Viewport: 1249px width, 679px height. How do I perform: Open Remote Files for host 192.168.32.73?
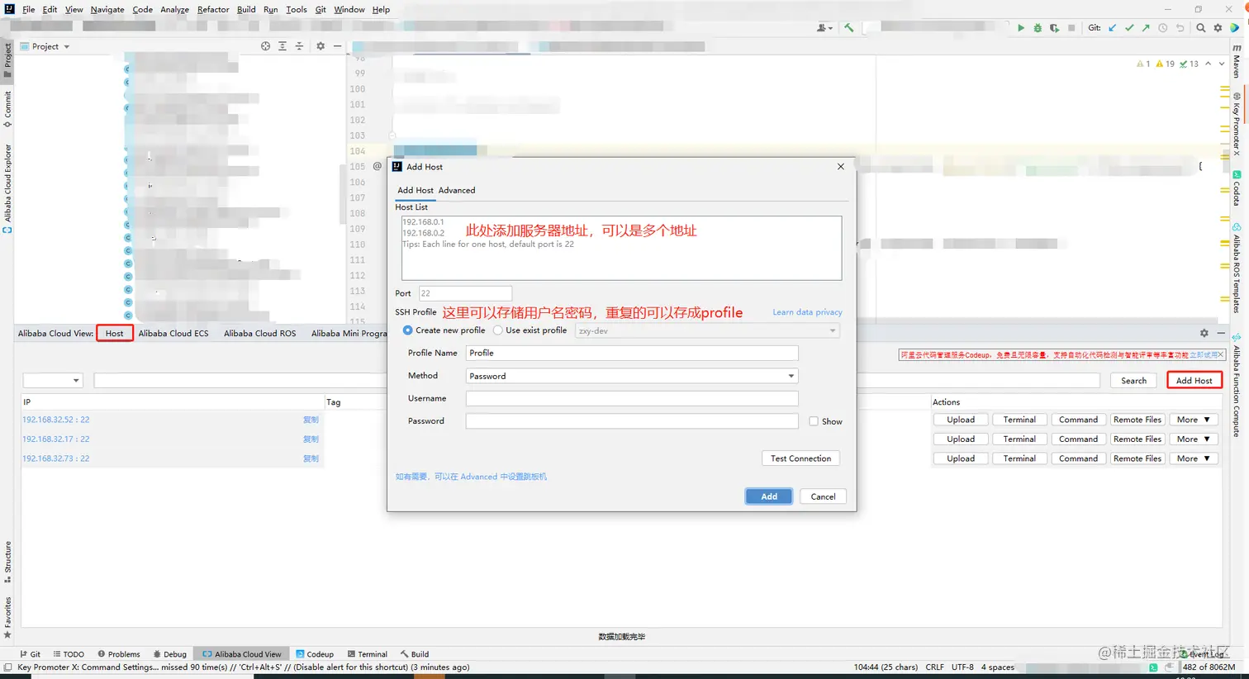tap(1137, 458)
